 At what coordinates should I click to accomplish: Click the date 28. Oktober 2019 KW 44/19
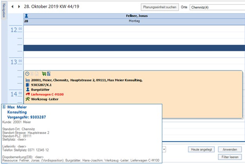(51, 6)
